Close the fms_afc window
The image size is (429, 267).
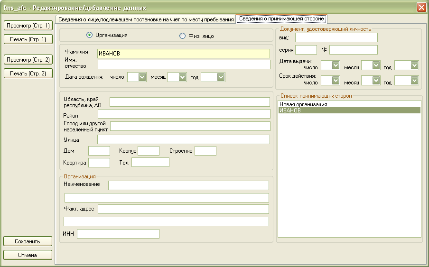[421, 8]
